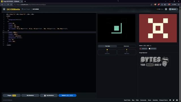Open the Community footer link

pos(143,100)
